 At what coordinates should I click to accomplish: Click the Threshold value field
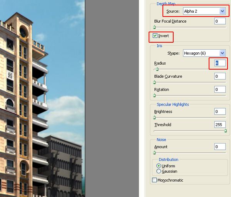220,125
